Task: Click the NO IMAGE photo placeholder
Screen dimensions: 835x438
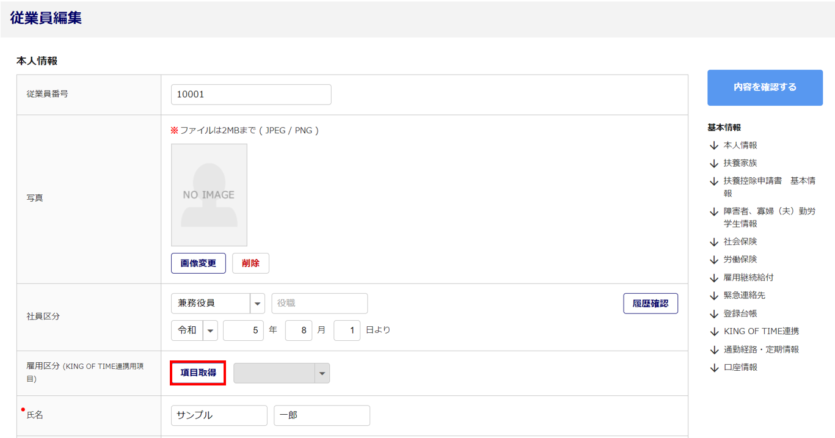Action: point(209,195)
